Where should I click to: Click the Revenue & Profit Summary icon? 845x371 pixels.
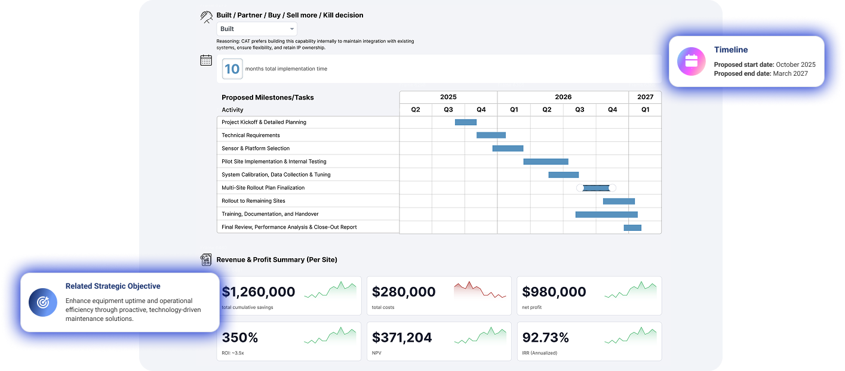point(206,259)
